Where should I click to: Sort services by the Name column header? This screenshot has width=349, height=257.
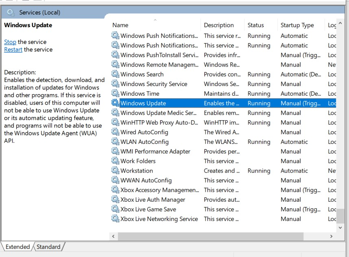click(x=120, y=25)
